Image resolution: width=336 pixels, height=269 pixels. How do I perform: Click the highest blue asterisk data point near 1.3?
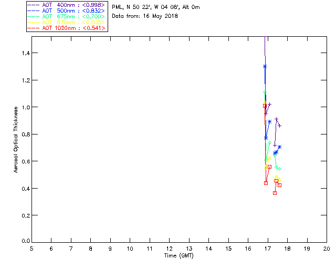point(265,67)
